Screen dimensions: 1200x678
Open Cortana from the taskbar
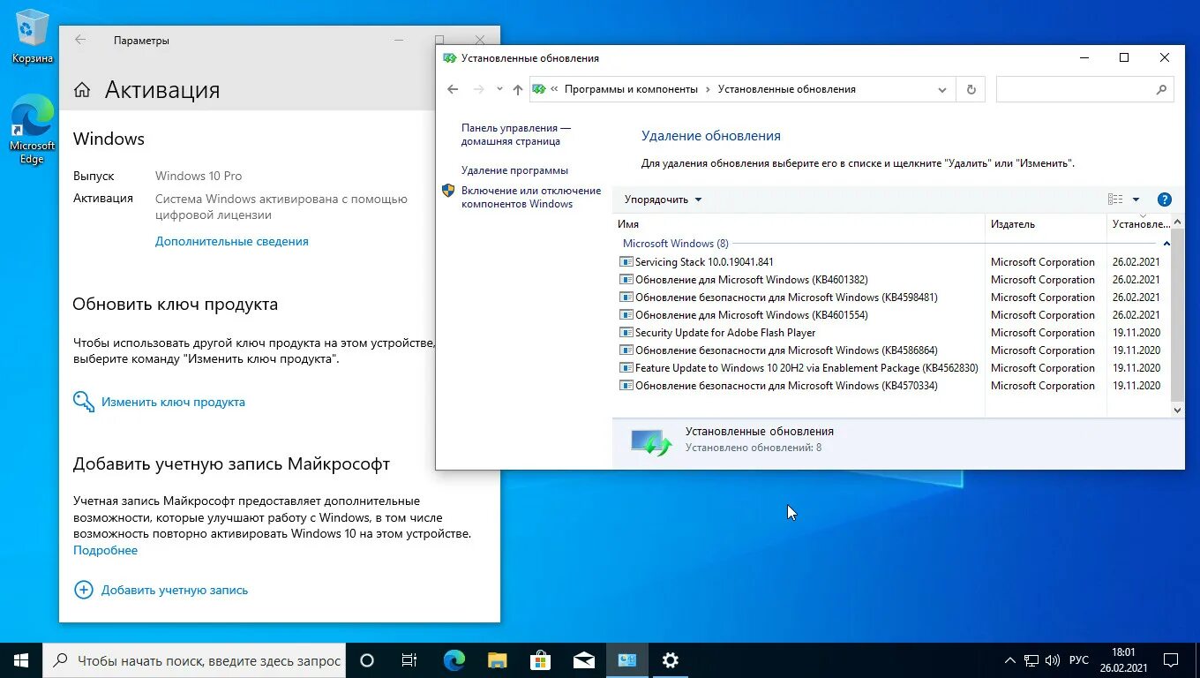coord(367,660)
